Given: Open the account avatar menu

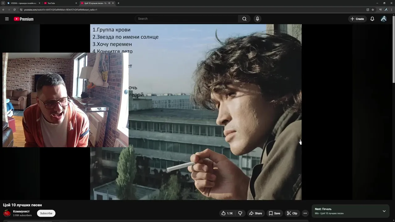Looking at the screenshot, I should pos(384,19).
